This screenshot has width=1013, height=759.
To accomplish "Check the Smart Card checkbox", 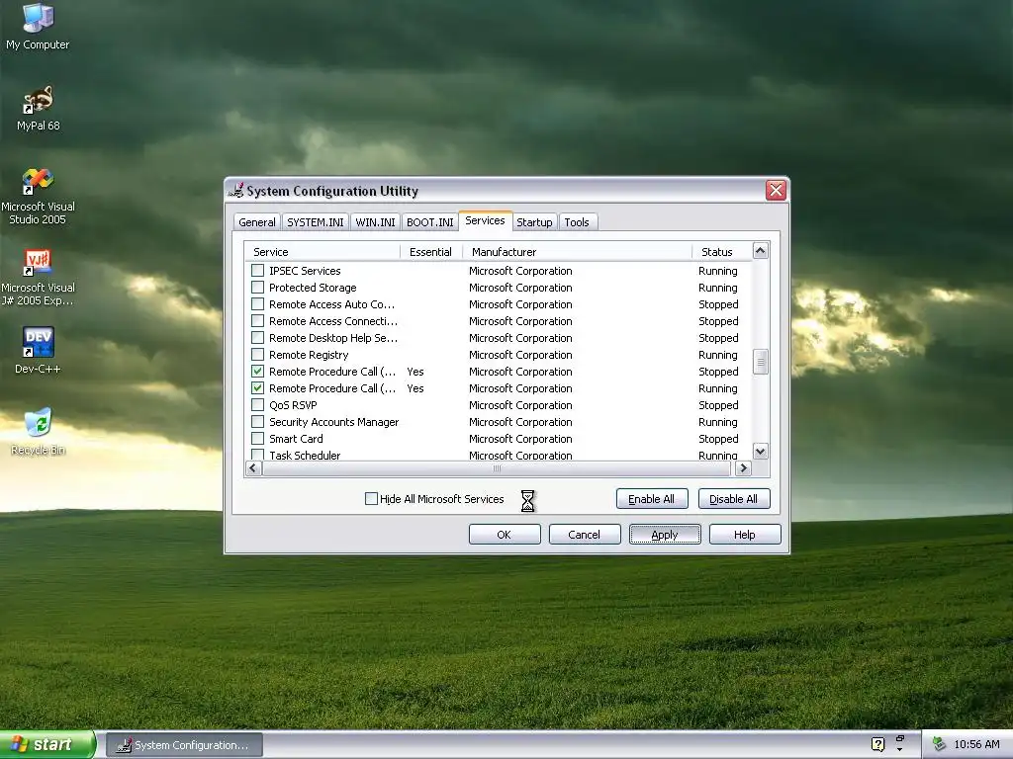I will coord(257,438).
